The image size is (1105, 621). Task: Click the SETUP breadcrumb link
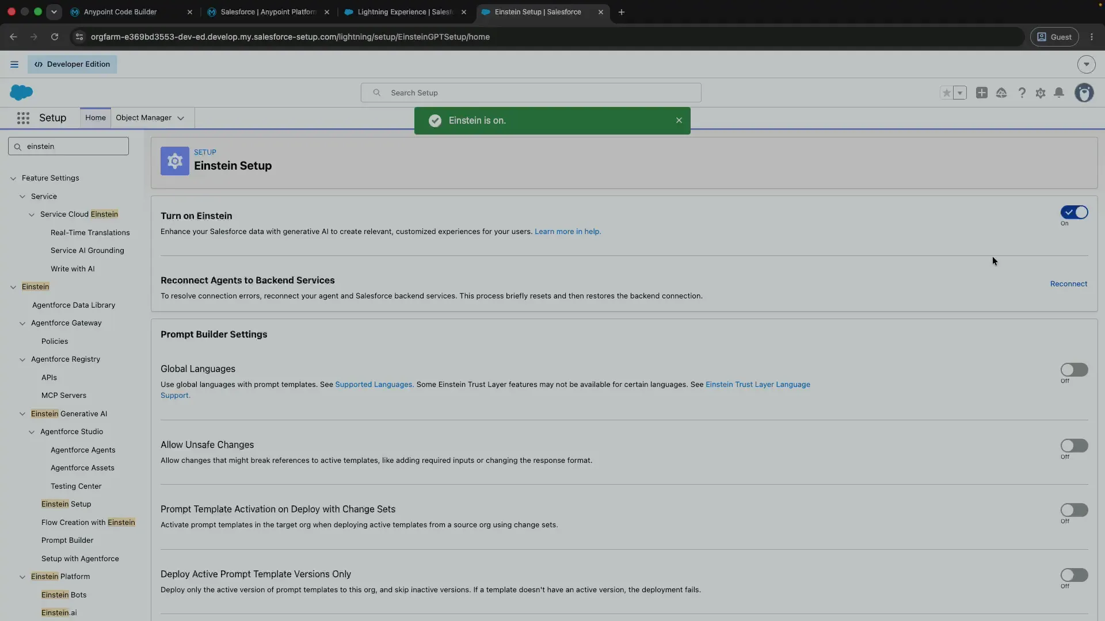point(205,152)
